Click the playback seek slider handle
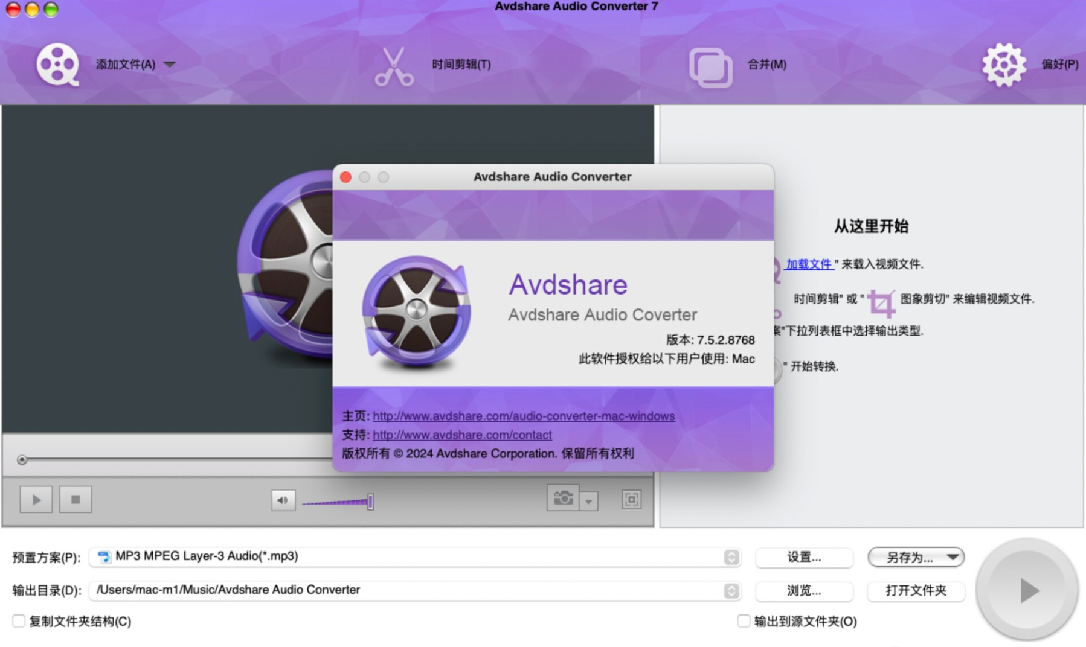1086x647 pixels. pyautogui.click(x=22, y=460)
